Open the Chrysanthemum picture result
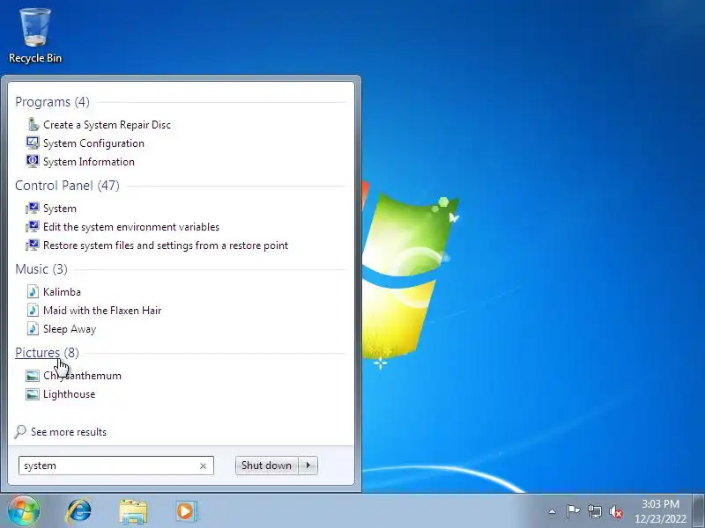Image resolution: width=705 pixels, height=528 pixels. pos(82,376)
